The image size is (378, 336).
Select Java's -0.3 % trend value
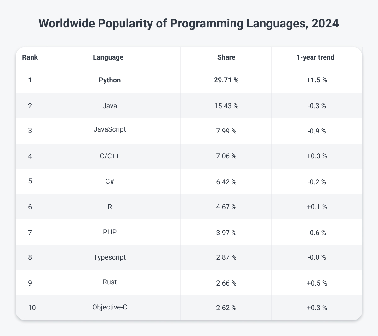tap(317, 106)
